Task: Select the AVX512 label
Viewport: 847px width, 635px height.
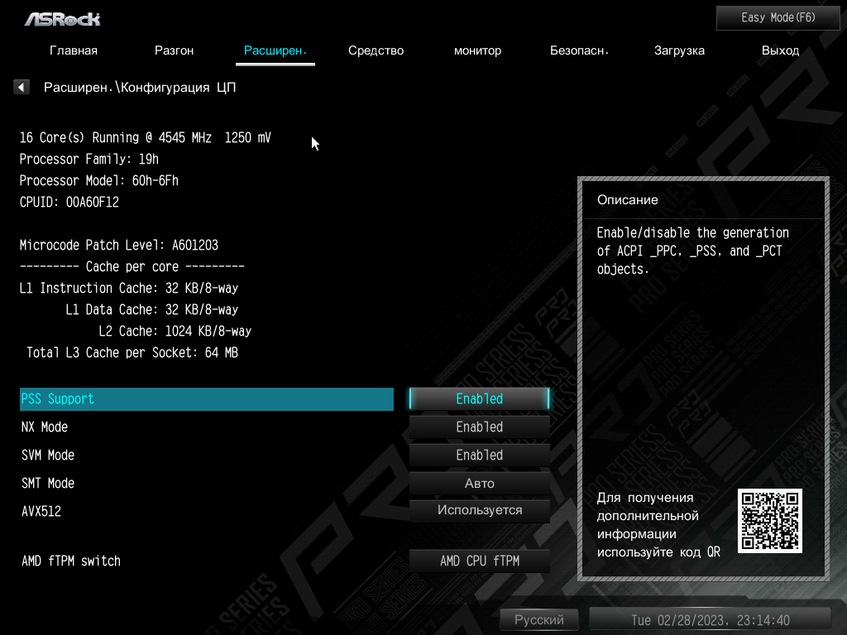Action: (x=41, y=511)
